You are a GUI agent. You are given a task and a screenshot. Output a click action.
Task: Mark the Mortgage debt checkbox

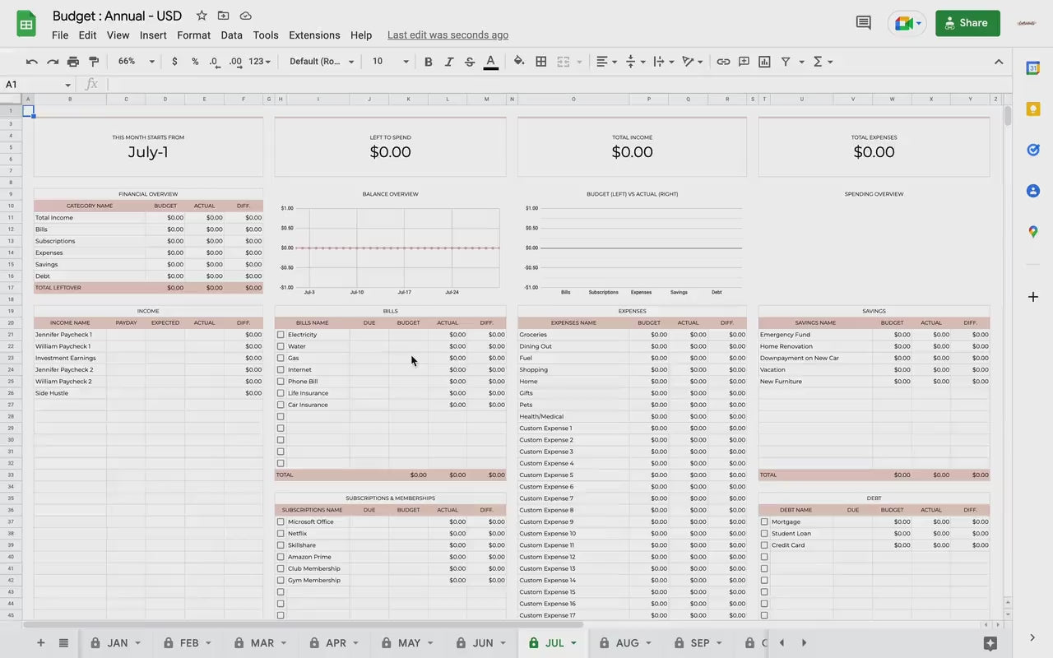point(764,521)
